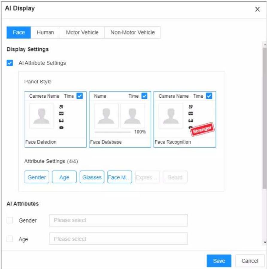Click the scrollbar down arrow
Screen dimensions: 267x269
click(x=265, y=242)
